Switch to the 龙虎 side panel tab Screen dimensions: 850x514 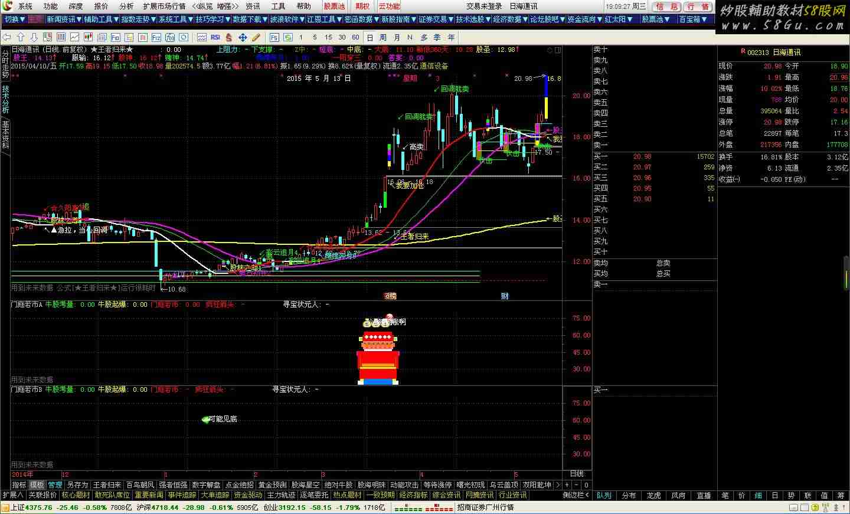pyautogui.click(x=653, y=495)
